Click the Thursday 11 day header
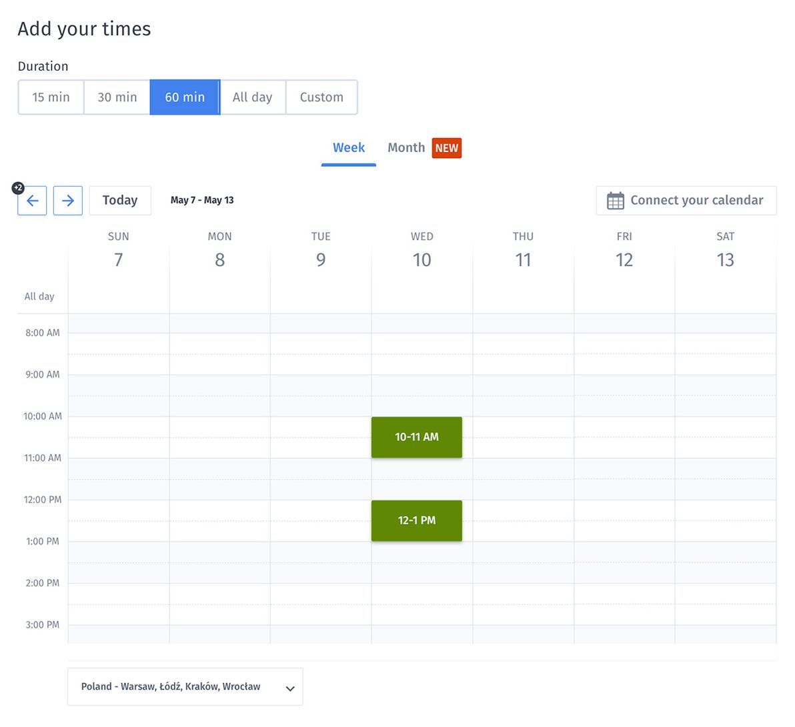This screenshot has width=795, height=727. (x=523, y=252)
